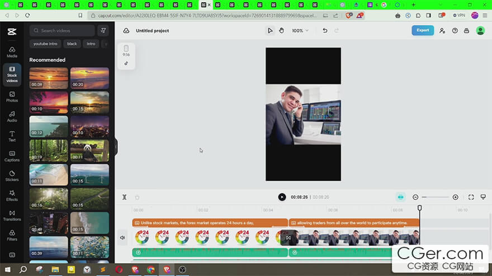Select the Stock videos tab
This screenshot has width=492, height=276.
tap(12, 75)
